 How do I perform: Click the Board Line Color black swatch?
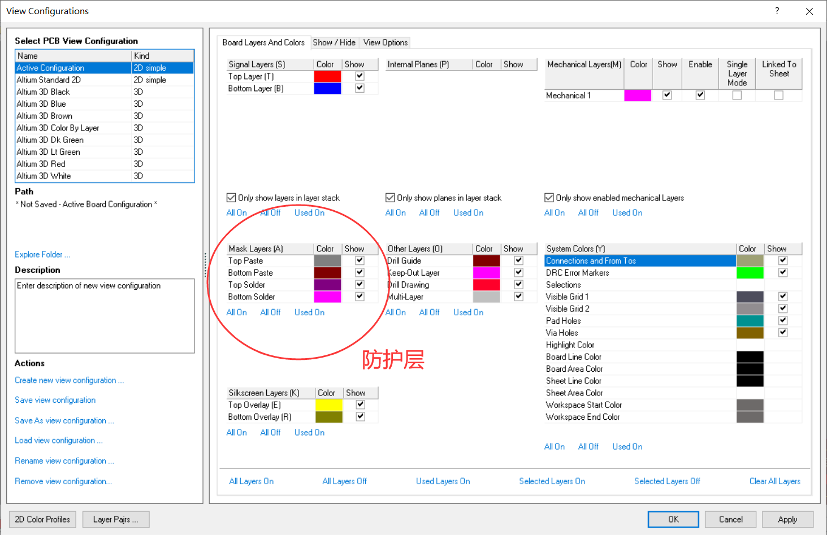pyautogui.click(x=750, y=356)
